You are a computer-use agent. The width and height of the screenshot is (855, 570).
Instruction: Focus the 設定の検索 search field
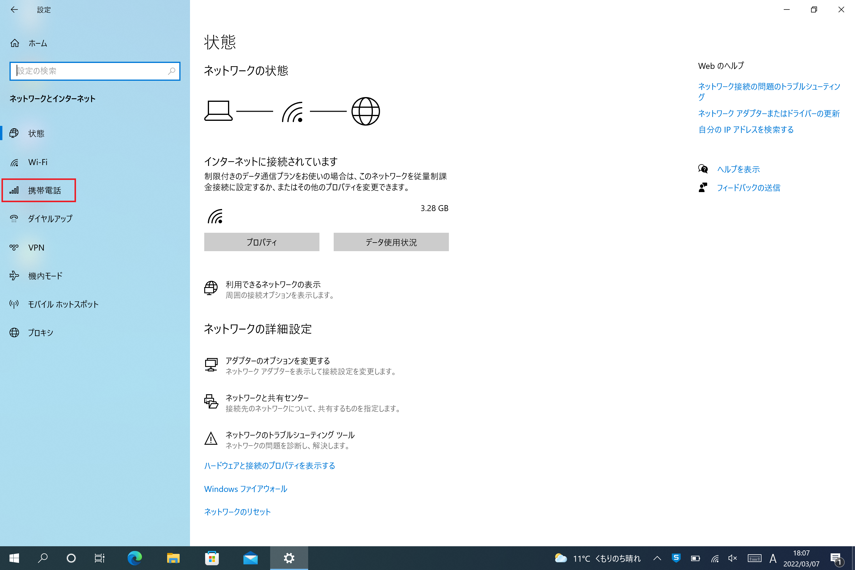pyautogui.click(x=95, y=71)
